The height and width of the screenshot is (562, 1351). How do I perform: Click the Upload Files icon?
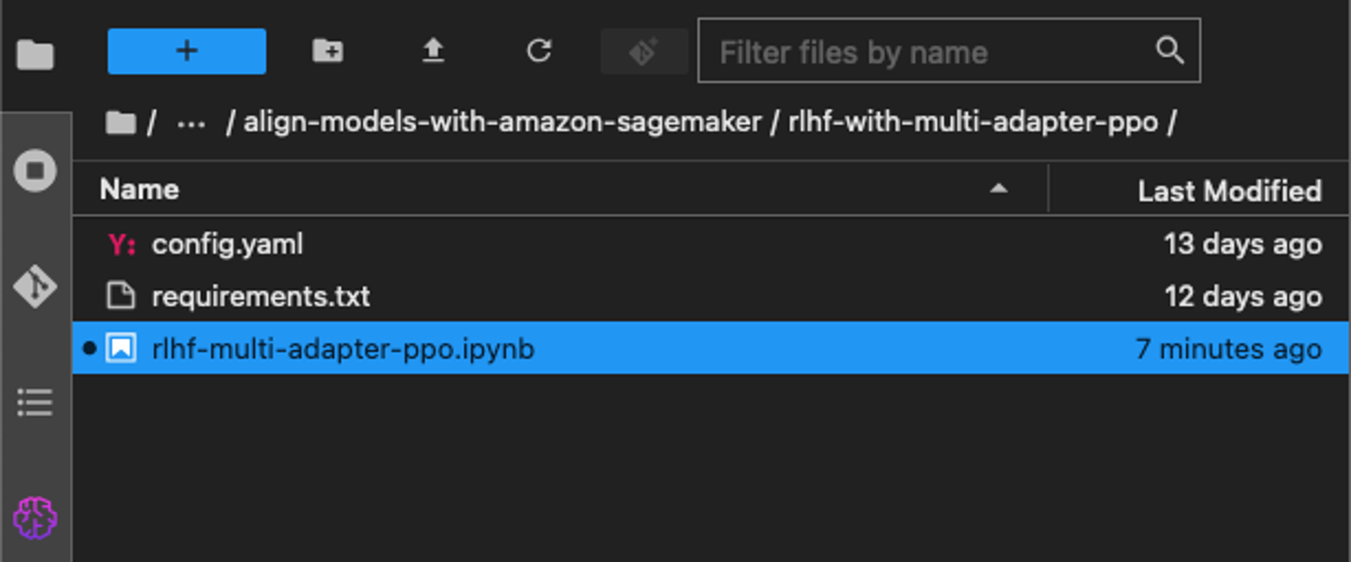433,51
